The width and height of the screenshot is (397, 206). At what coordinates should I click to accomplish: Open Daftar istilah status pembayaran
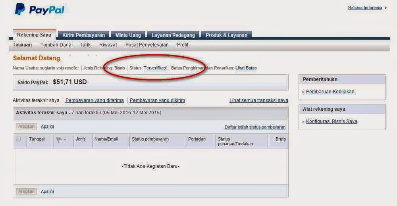tap(255, 127)
